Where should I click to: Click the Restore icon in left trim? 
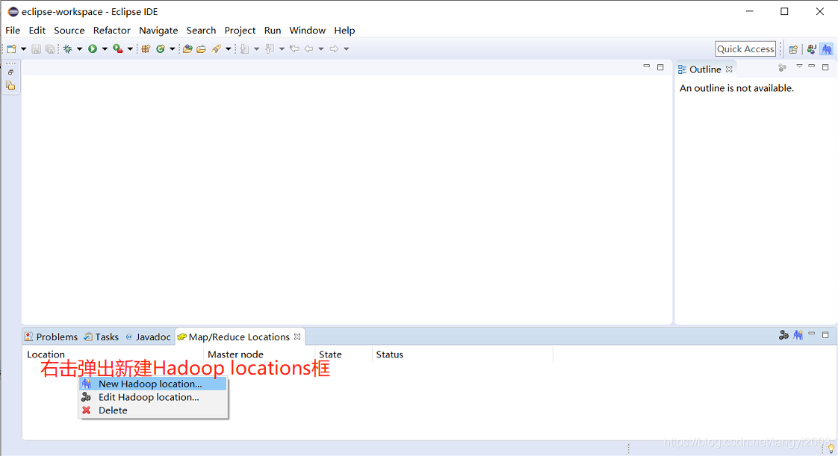click(x=10, y=72)
